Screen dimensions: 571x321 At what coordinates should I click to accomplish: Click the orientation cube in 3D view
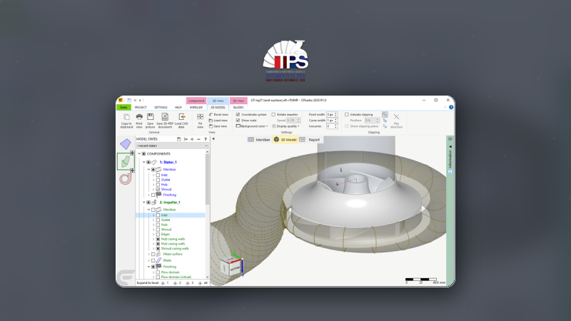[x=231, y=267]
